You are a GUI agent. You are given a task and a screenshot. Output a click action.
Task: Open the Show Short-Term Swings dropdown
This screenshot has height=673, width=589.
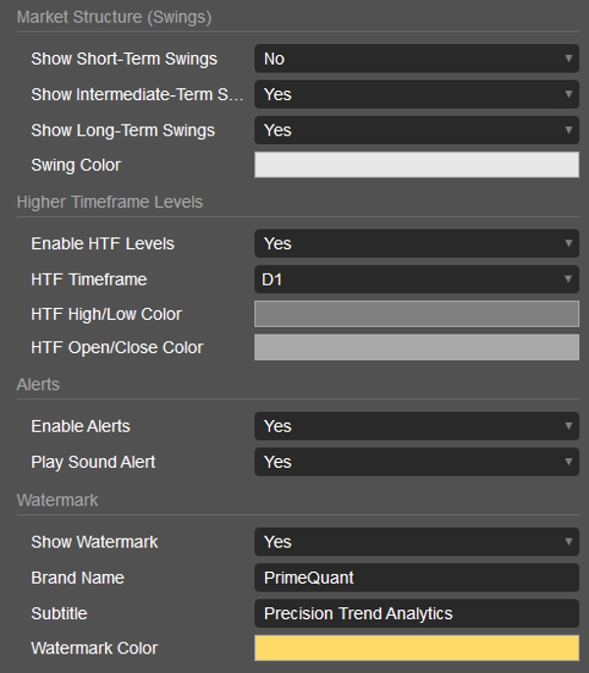coord(416,59)
